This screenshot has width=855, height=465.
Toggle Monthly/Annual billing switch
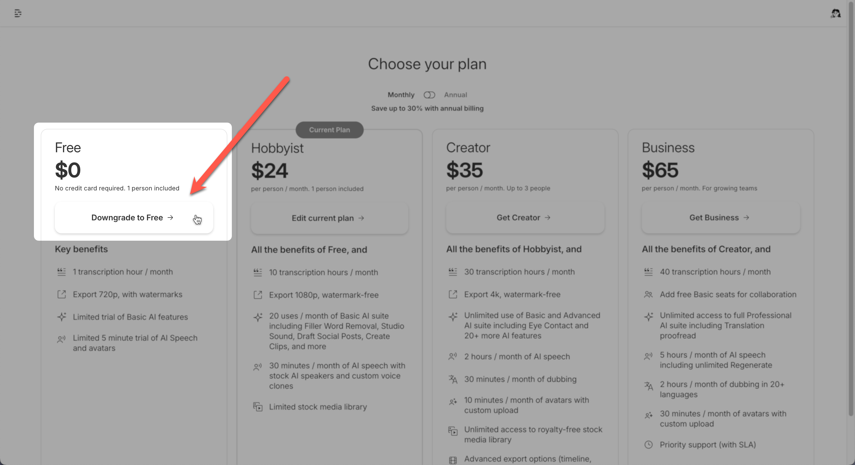click(x=429, y=95)
